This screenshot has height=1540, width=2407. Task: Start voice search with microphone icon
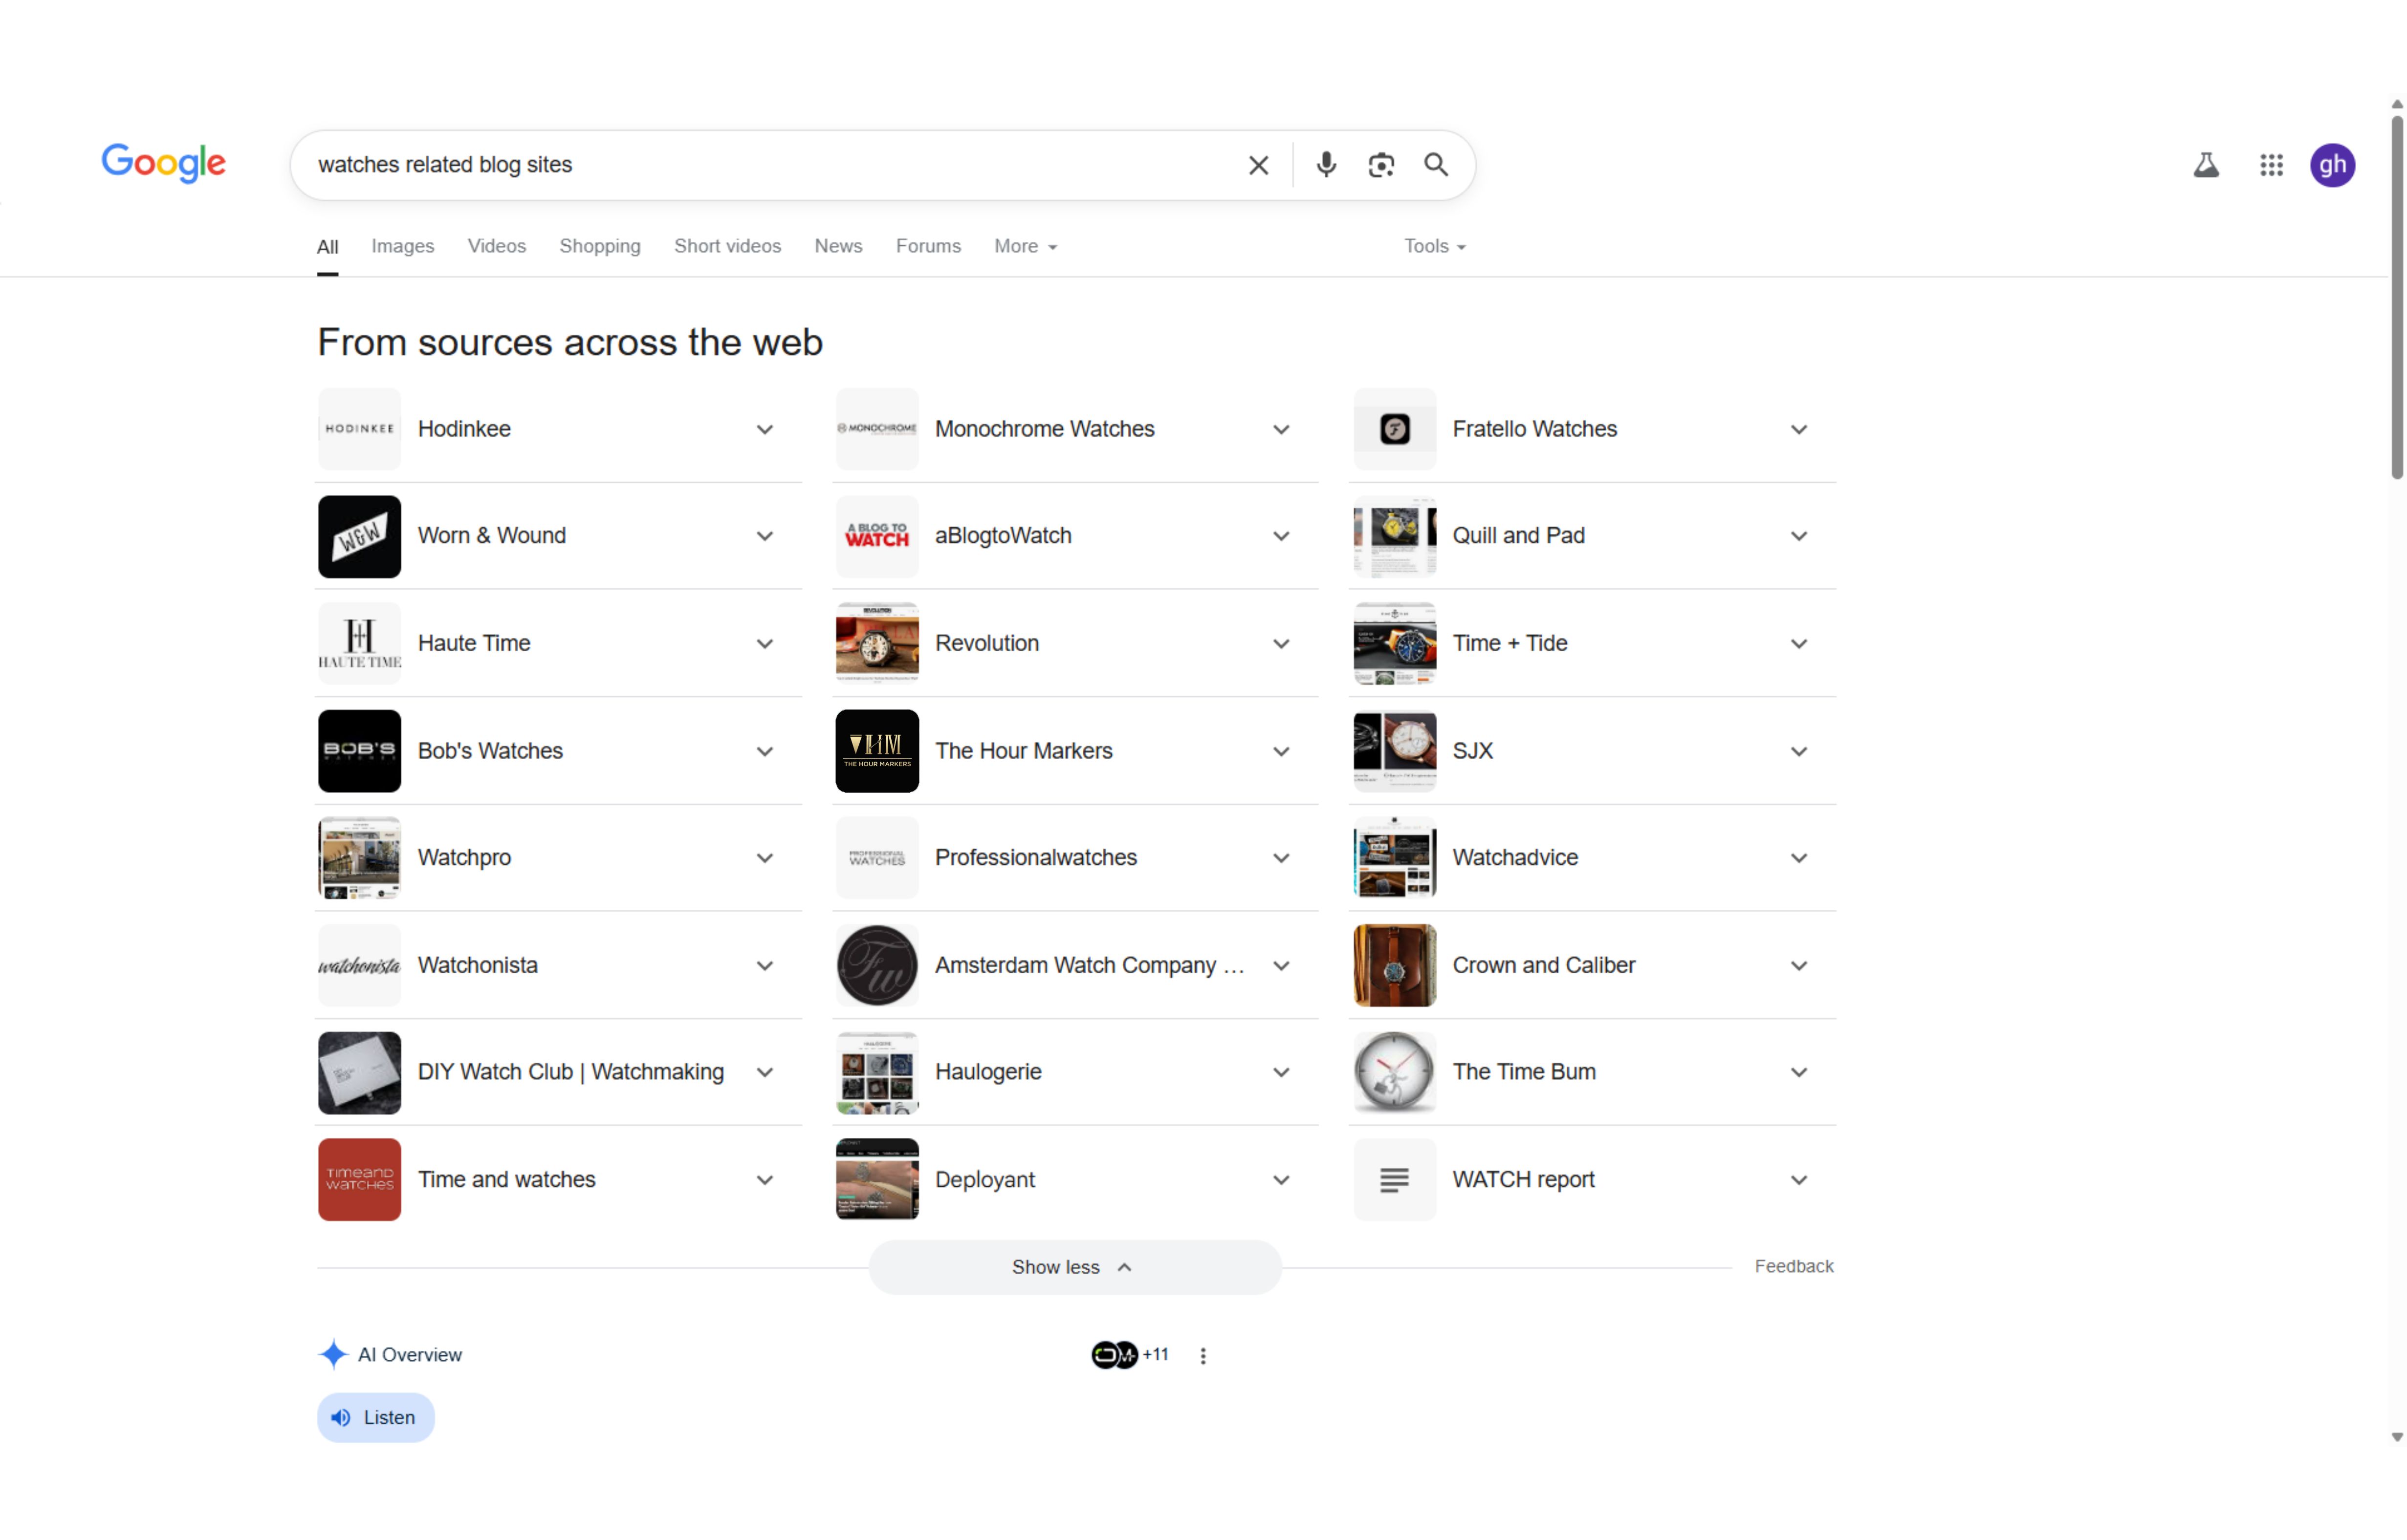click(x=1326, y=165)
